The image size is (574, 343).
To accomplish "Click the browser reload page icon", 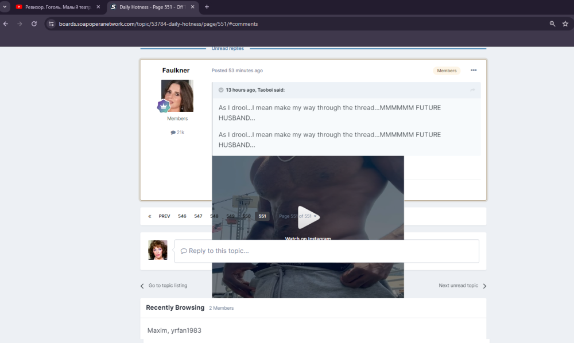I will 34,24.
